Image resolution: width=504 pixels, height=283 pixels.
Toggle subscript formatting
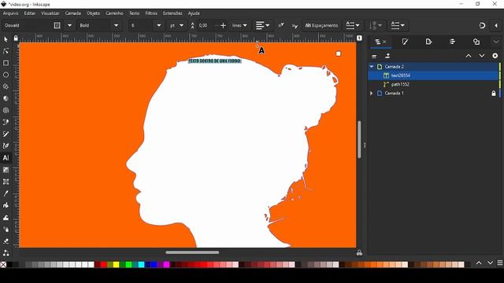pos(295,25)
